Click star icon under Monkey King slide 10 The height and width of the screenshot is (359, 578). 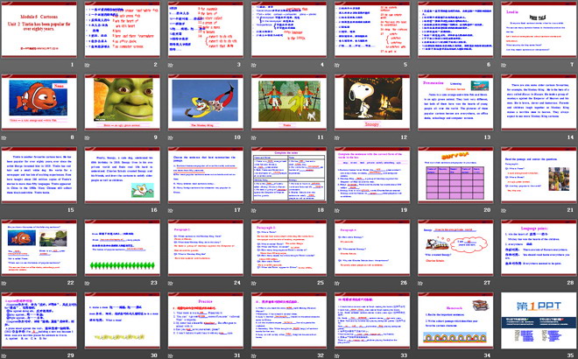point(170,137)
